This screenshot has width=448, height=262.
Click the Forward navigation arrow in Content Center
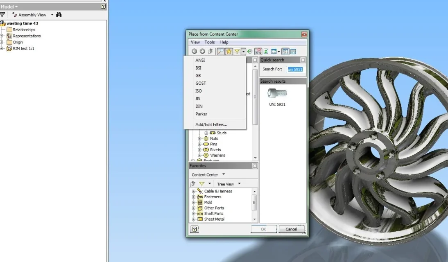coord(202,52)
